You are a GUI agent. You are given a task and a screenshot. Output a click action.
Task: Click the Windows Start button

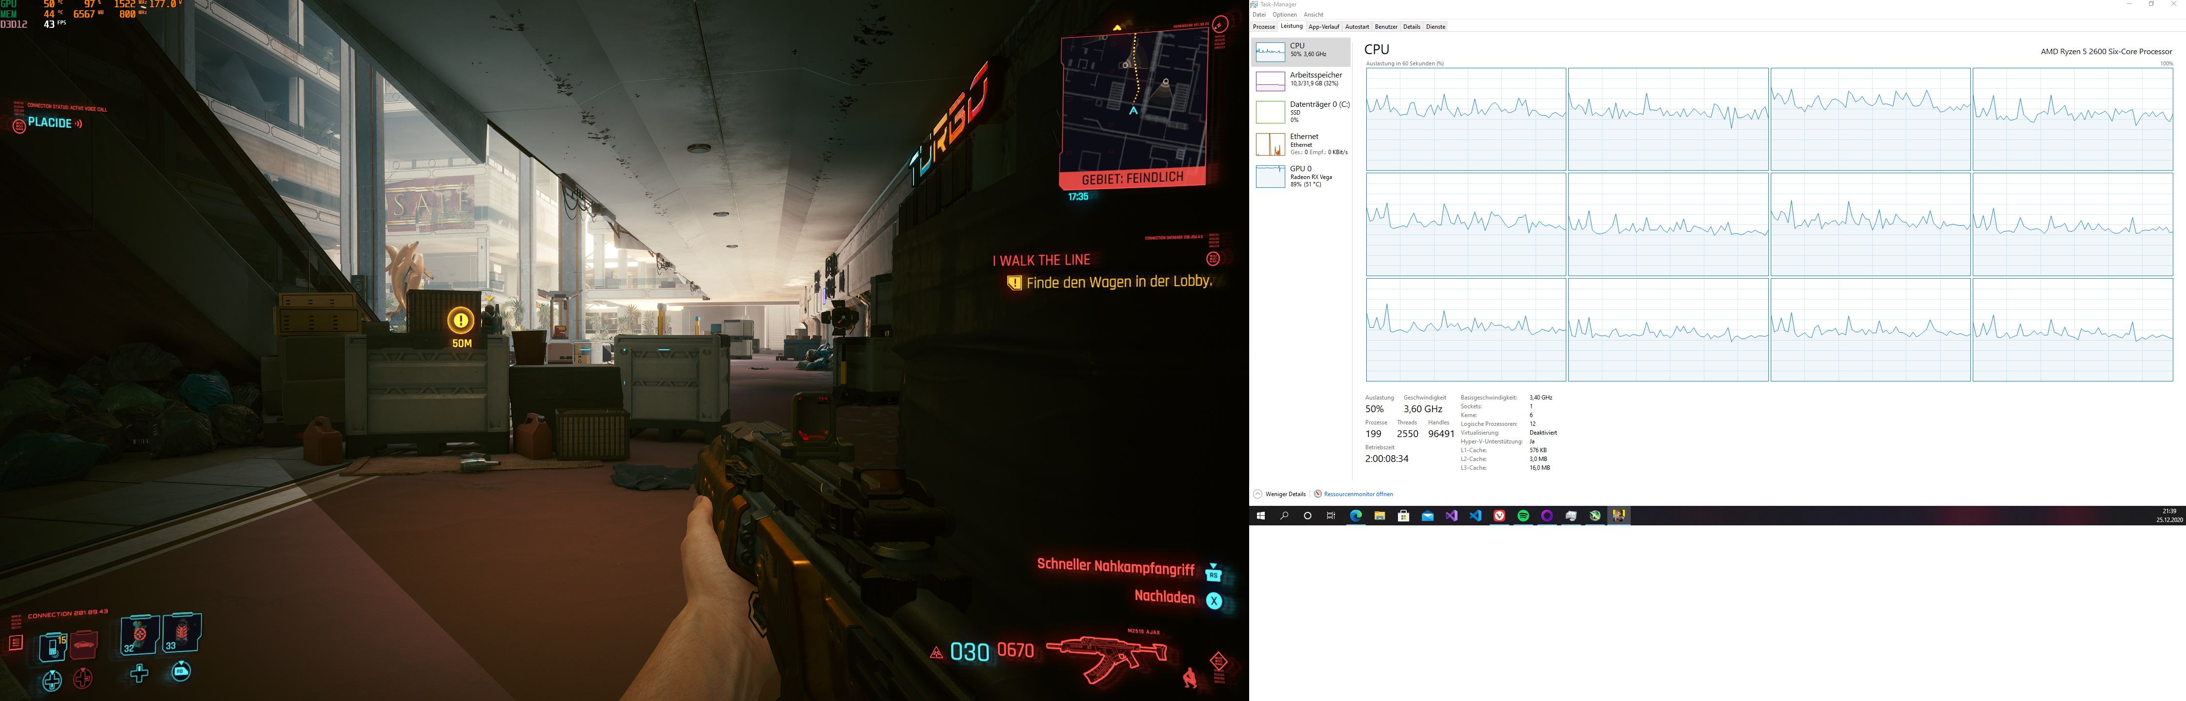click(x=1260, y=516)
